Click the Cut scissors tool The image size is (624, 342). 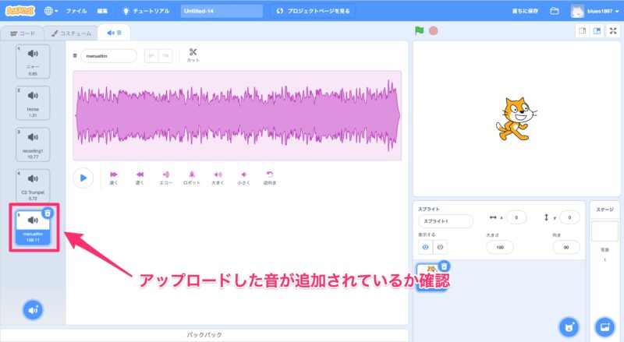pyautogui.click(x=193, y=54)
